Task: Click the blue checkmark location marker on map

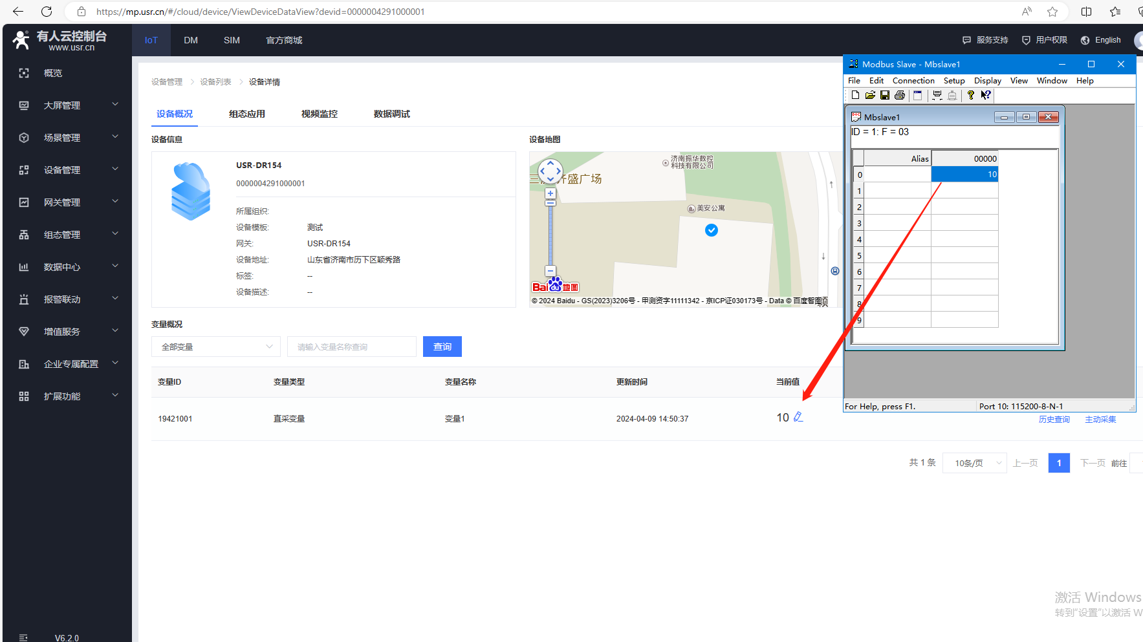Action: pyautogui.click(x=711, y=230)
